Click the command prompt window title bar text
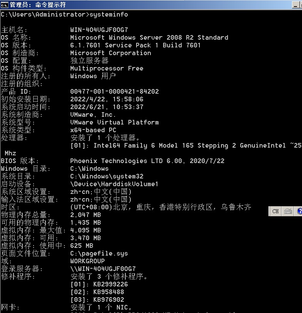The image size is (302, 313). coord(38,5)
